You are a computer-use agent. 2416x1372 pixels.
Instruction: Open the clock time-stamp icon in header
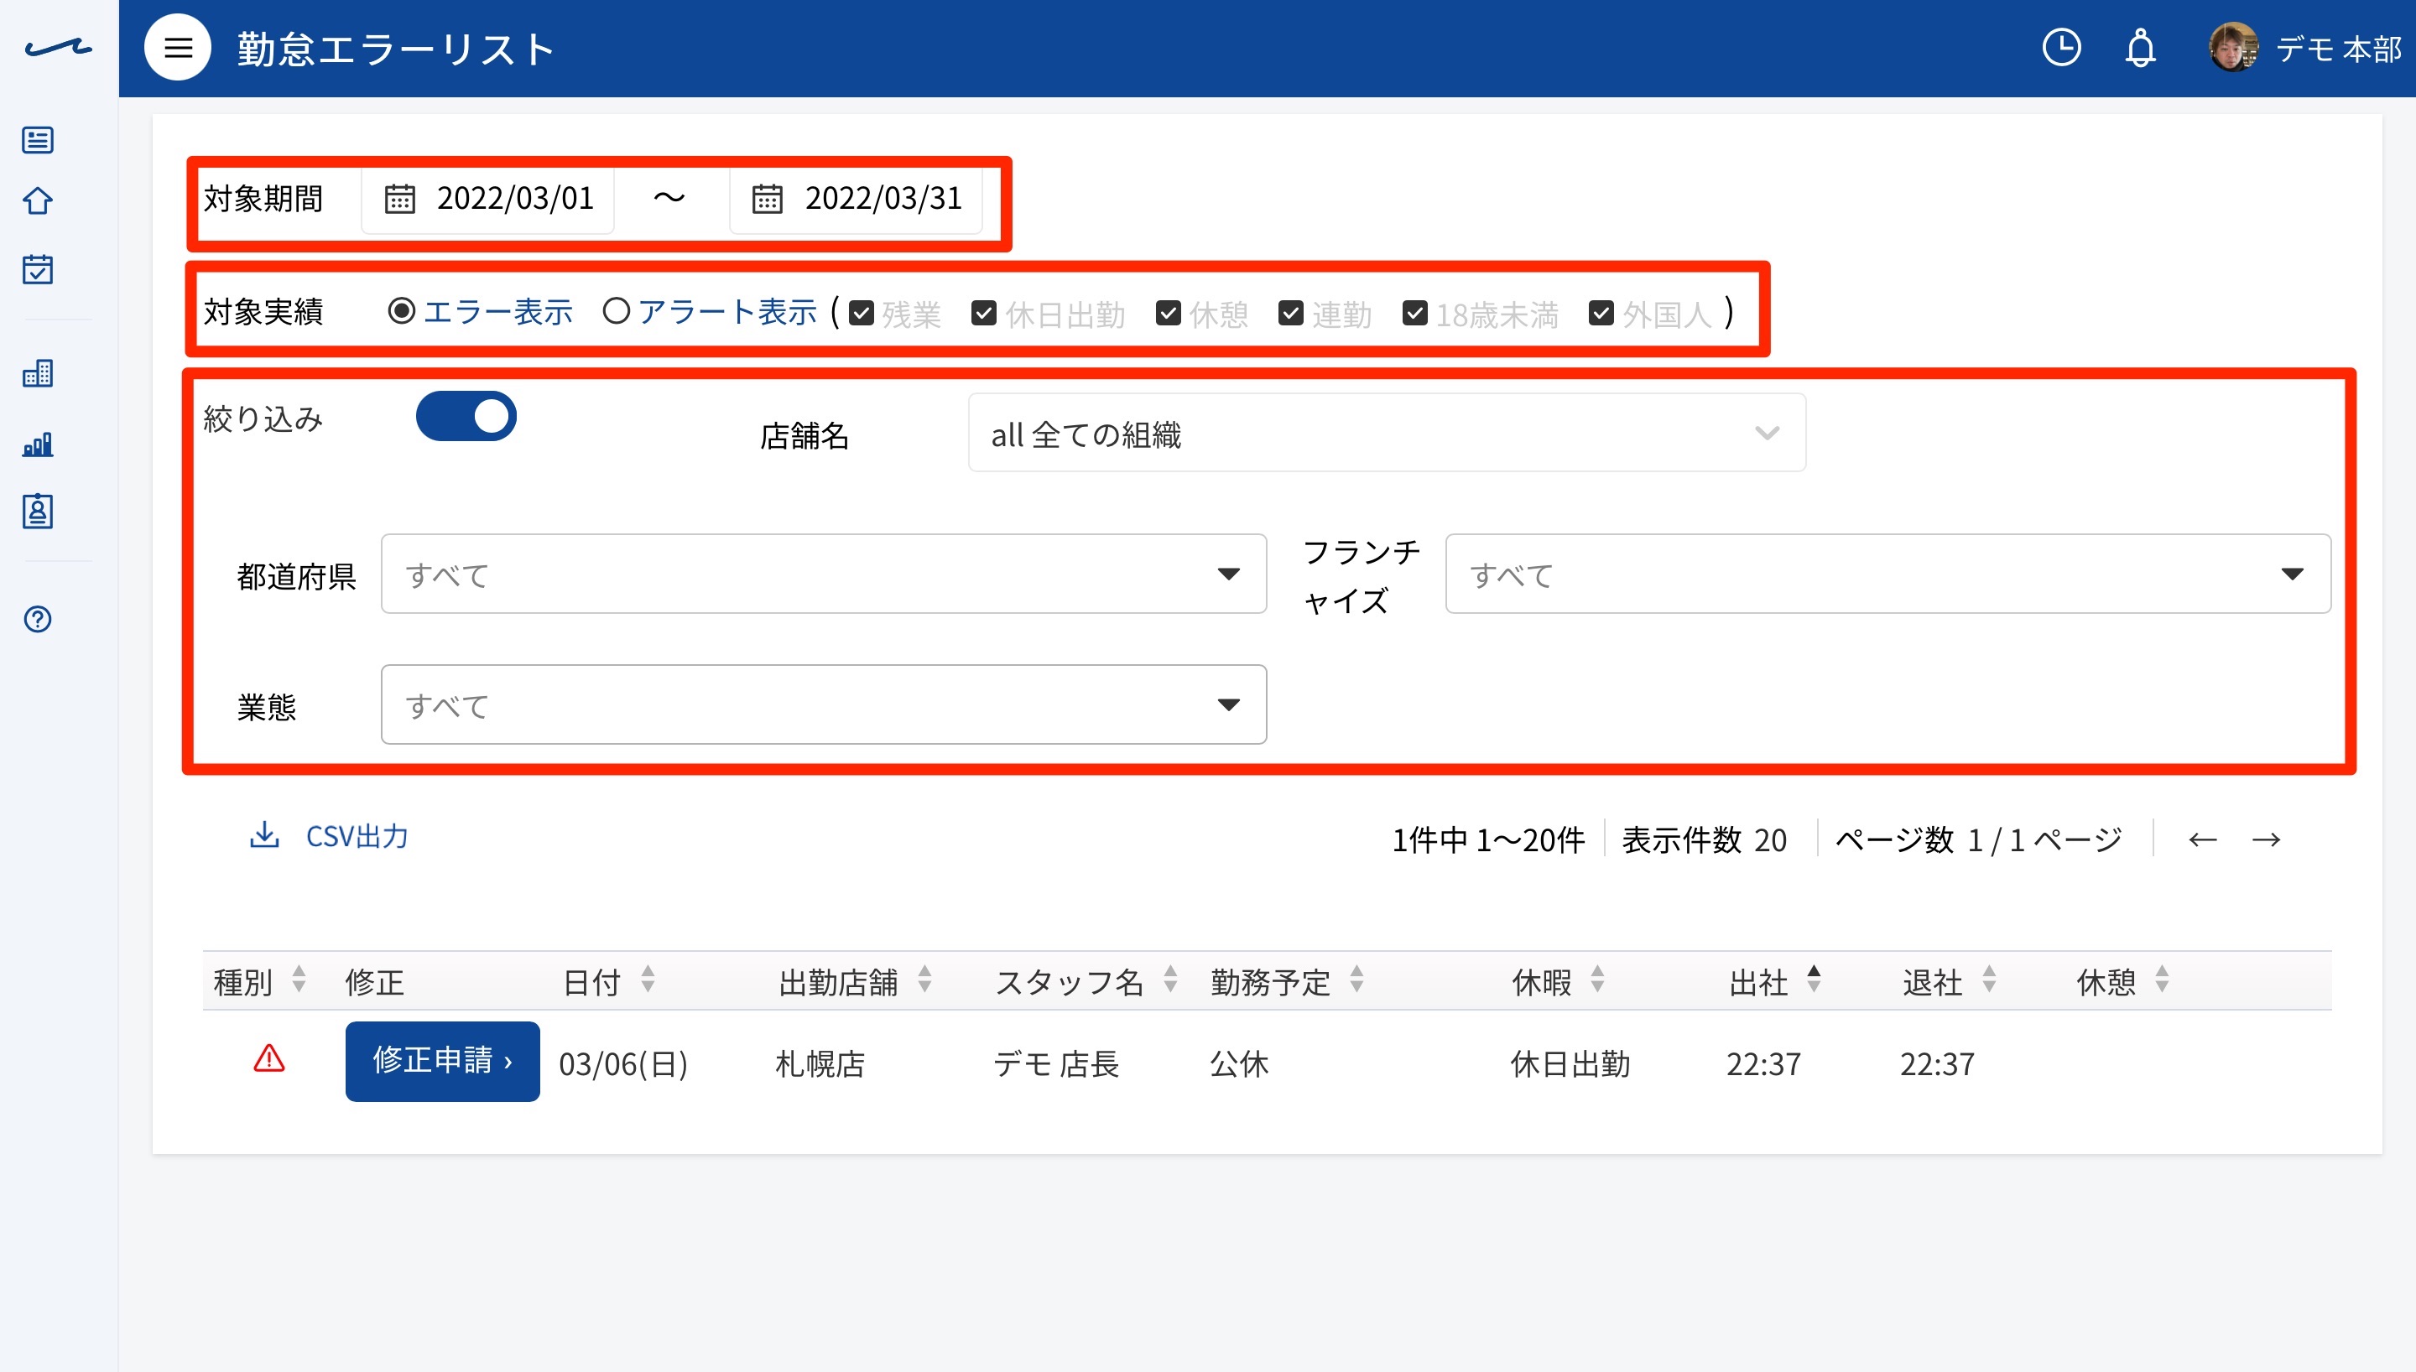tap(2061, 47)
